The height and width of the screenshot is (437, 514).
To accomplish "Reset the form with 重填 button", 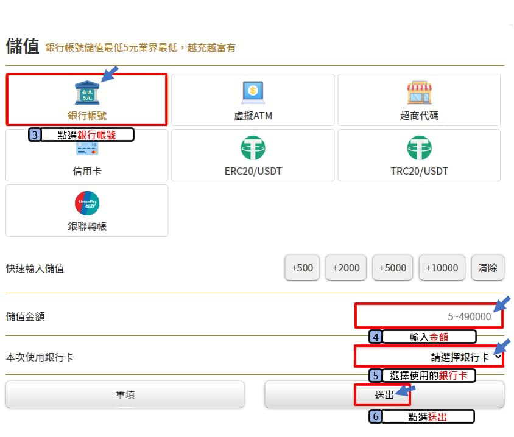I will point(125,395).
